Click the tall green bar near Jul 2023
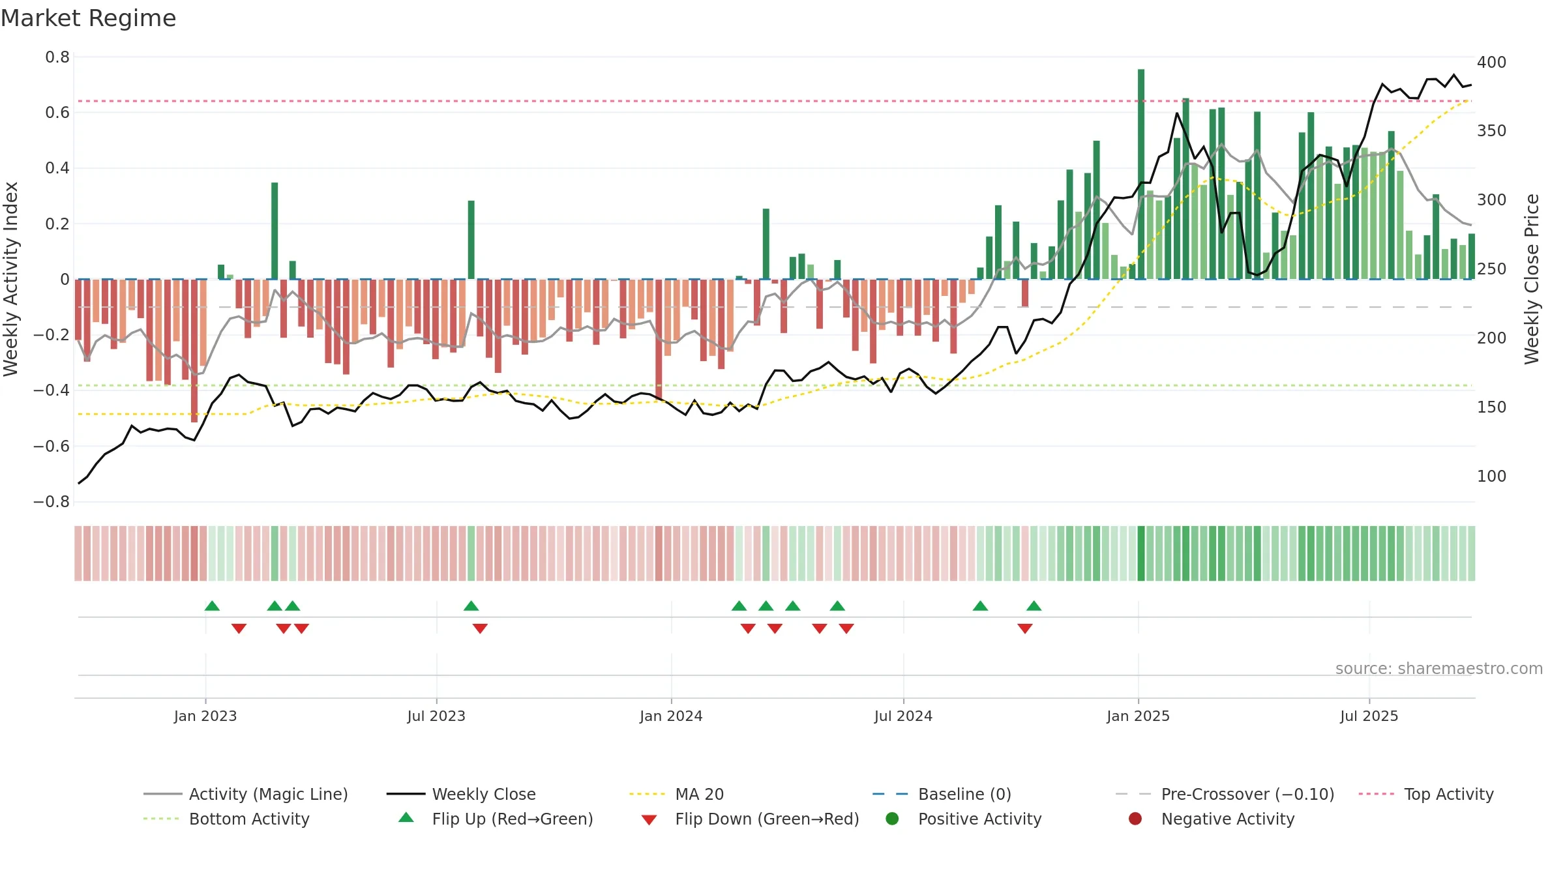 [x=471, y=240]
